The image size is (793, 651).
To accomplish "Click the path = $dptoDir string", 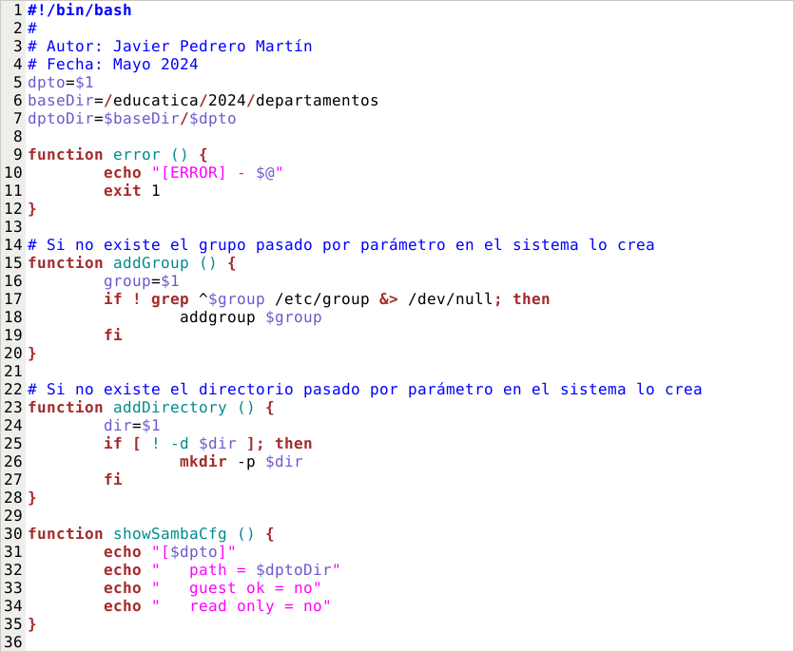I will [x=245, y=570].
